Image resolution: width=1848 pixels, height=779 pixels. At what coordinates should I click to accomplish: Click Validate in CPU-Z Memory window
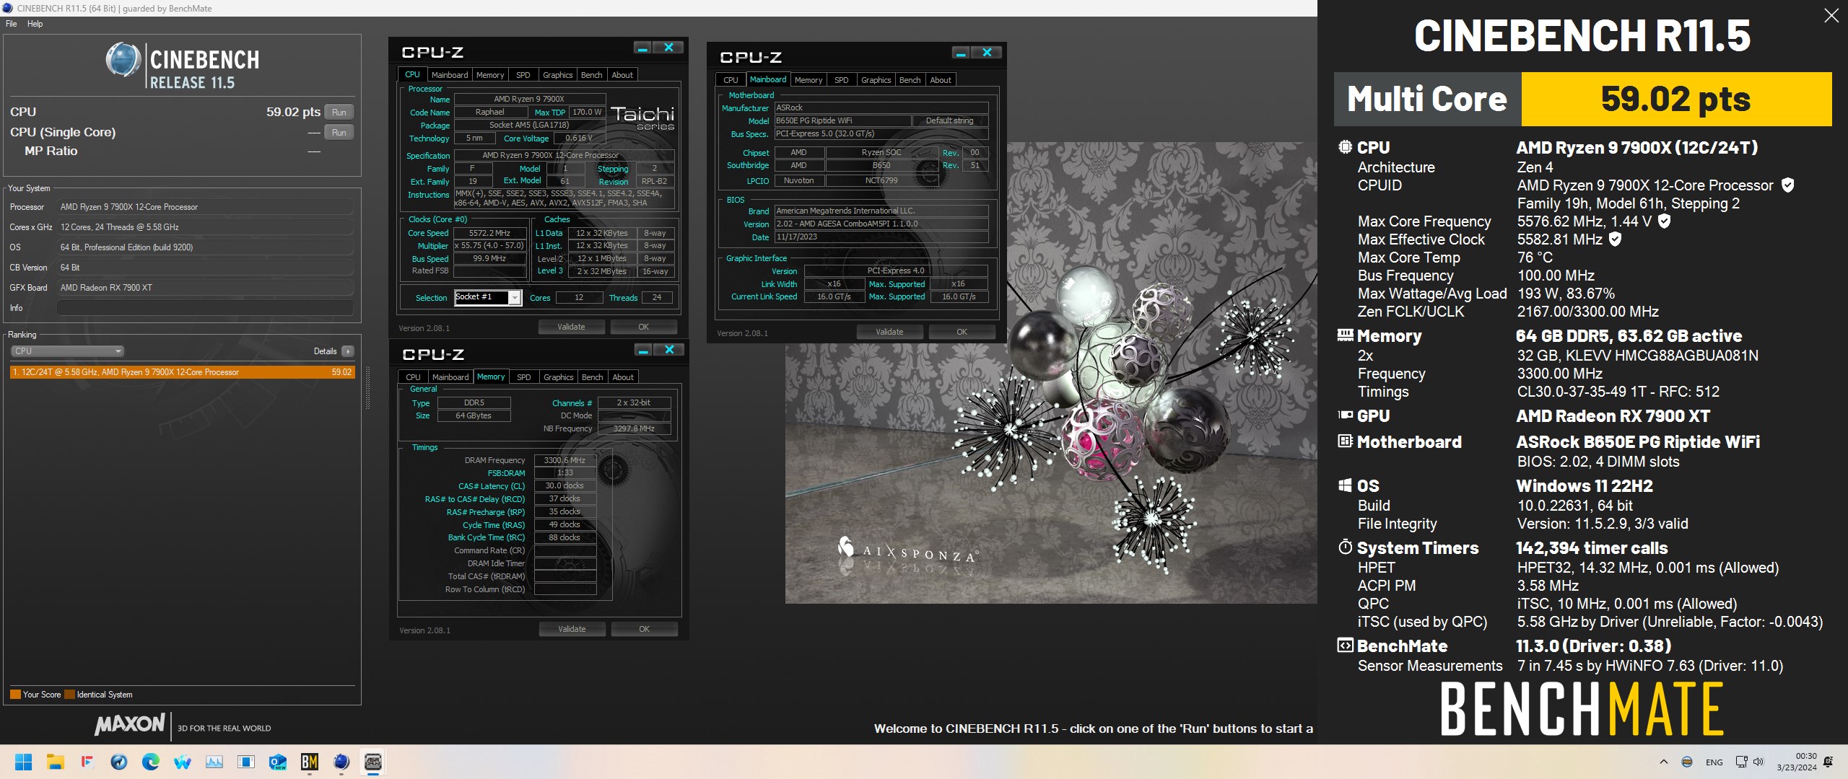[572, 630]
